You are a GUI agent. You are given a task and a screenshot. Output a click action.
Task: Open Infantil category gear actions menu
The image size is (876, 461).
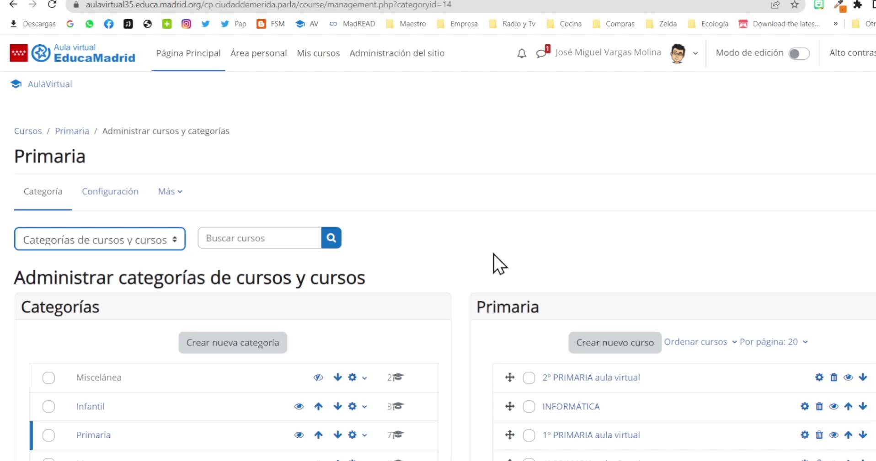pos(357,406)
